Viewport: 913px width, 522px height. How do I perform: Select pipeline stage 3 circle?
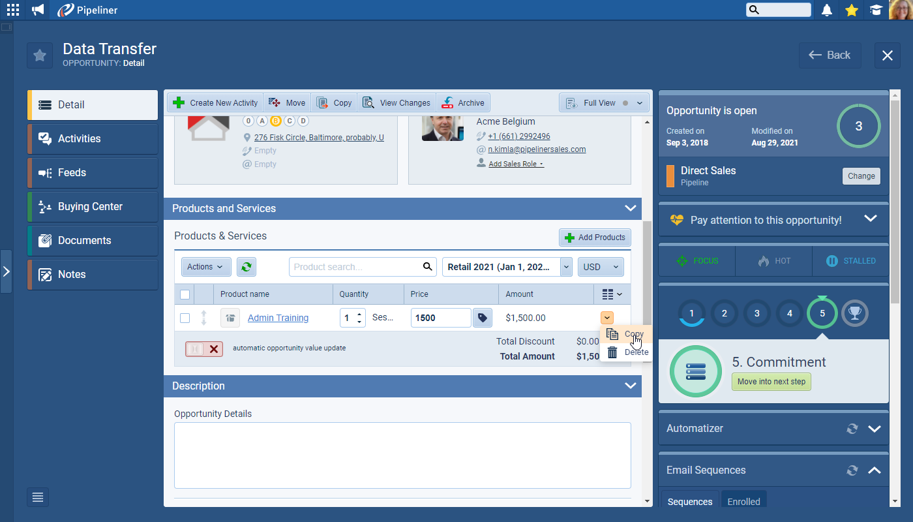point(756,313)
